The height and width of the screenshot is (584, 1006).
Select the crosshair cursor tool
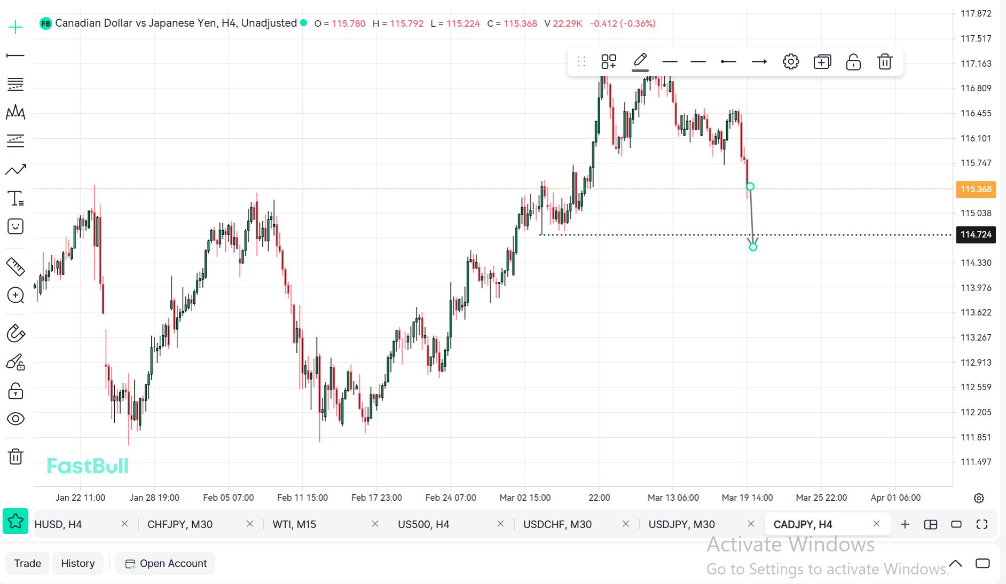click(15, 27)
